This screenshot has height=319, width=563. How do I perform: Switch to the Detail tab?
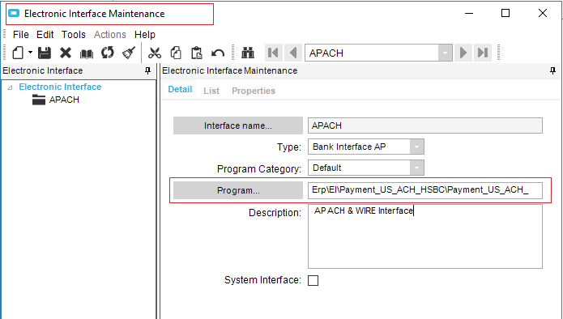coord(180,89)
